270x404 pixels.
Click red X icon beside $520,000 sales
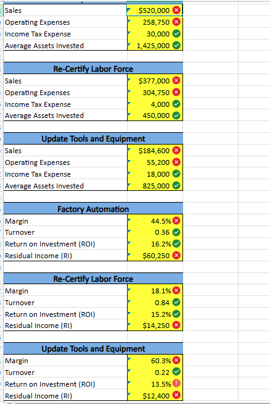[176, 11]
